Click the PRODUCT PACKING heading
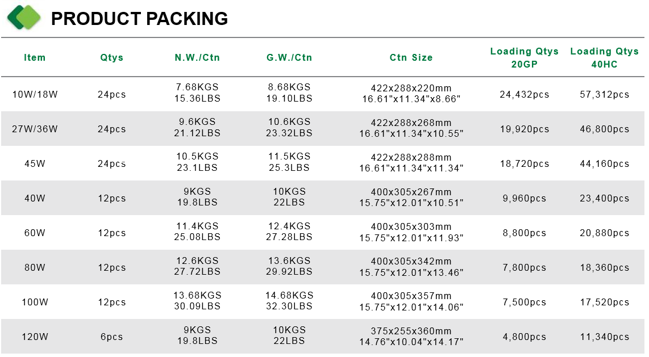The image size is (649, 357). (139, 19)
